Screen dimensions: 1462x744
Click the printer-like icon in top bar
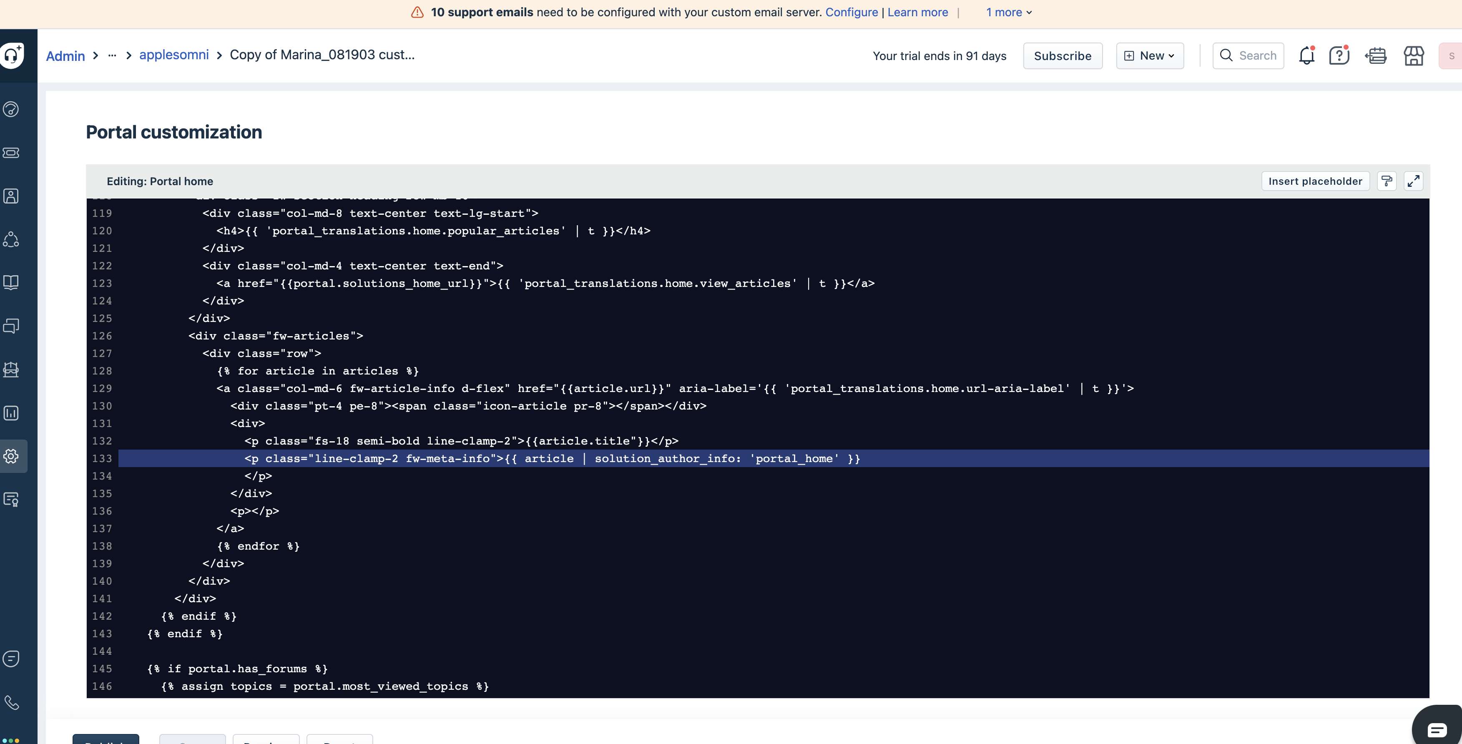click(1376, 55)
